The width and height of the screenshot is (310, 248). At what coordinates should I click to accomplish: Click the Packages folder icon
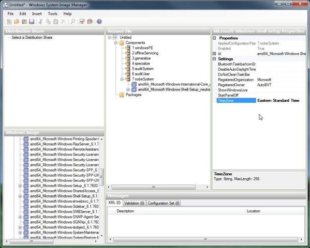coord(122,95)
